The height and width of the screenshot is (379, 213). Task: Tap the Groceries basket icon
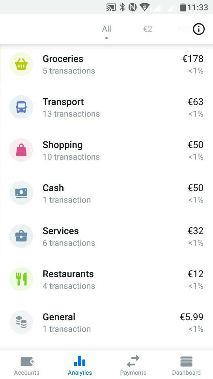tap(21, 64)
